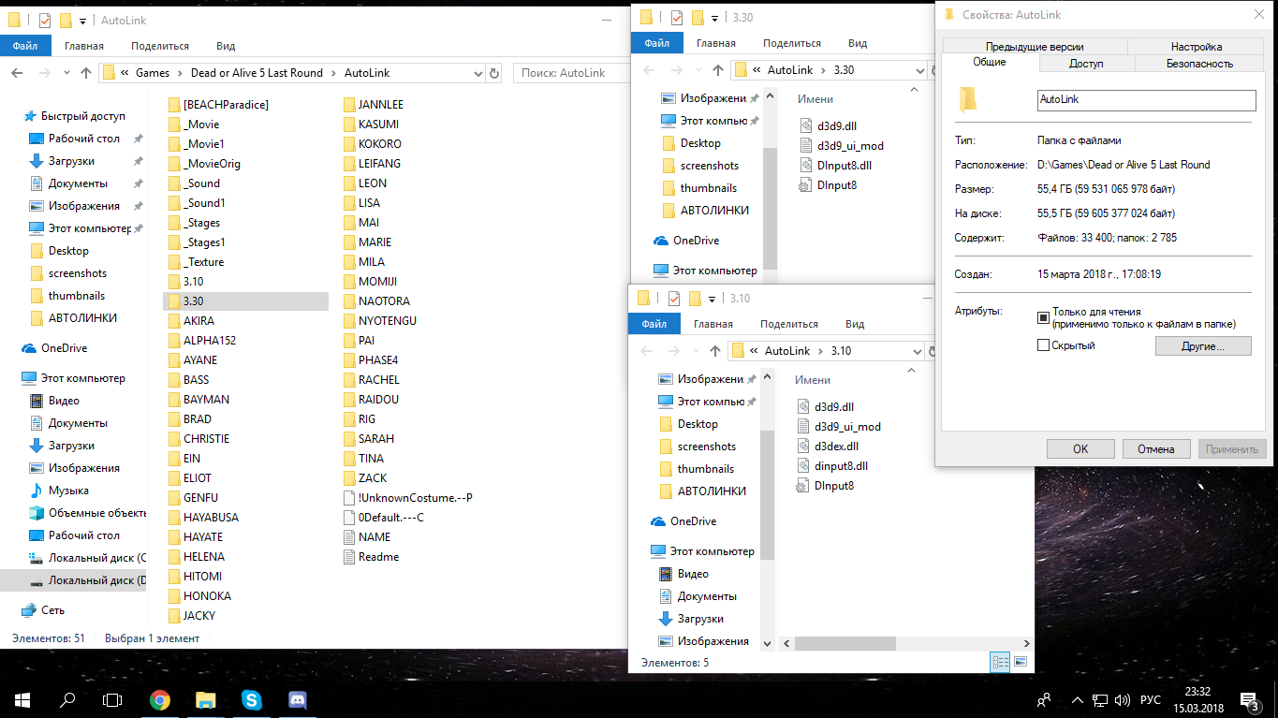Image resolution: width=1278 pixels, height=718 pixels.
Task: Open quick access toolbar dropdown in AutoLink window
Action: click(x=82, y=21)
